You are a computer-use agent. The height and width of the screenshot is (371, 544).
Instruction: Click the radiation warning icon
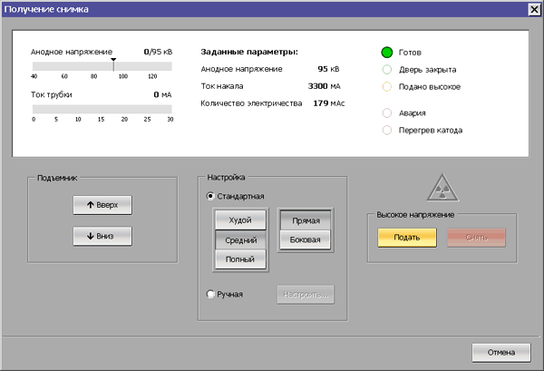click(442, 189)
